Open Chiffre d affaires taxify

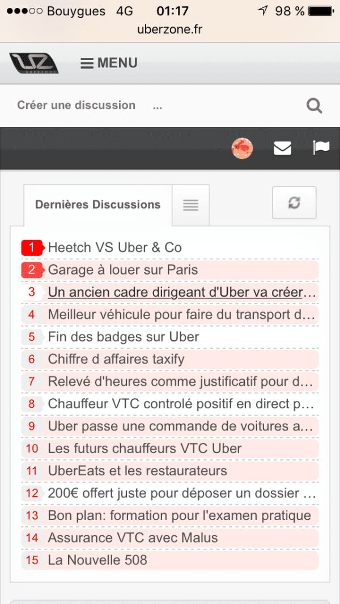point(116,360)
